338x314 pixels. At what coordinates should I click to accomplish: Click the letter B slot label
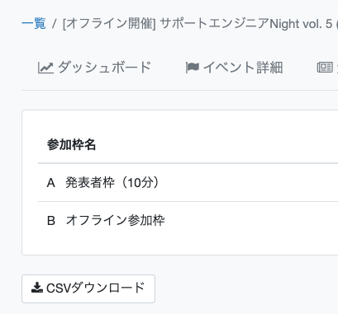pos(51,221)
